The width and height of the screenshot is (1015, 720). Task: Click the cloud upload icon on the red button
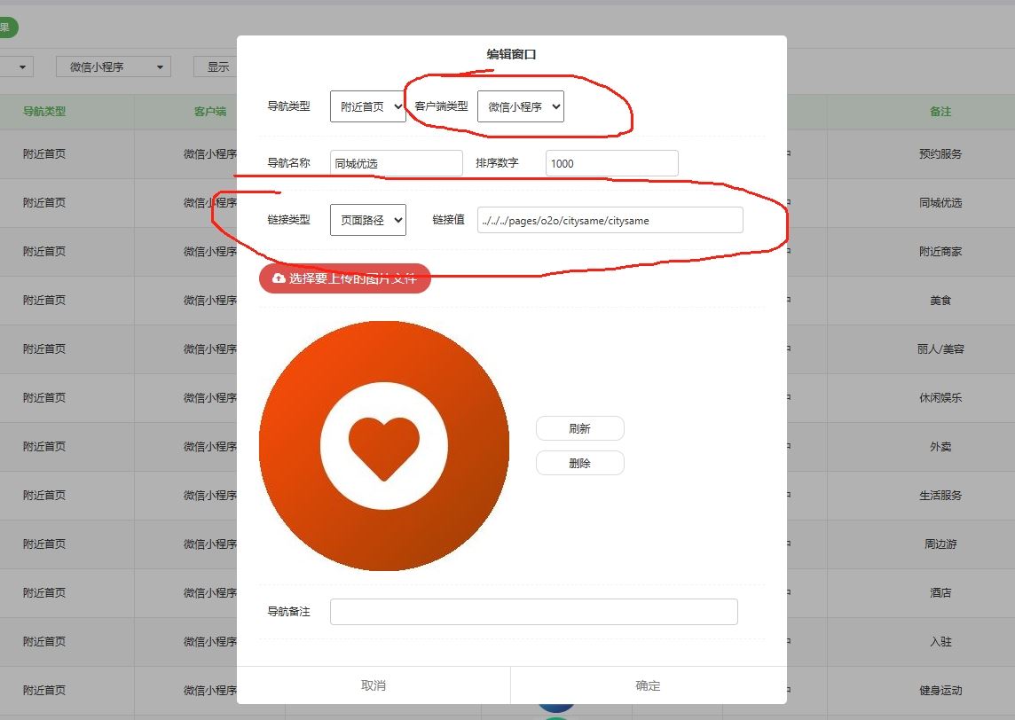pos(279,278)
